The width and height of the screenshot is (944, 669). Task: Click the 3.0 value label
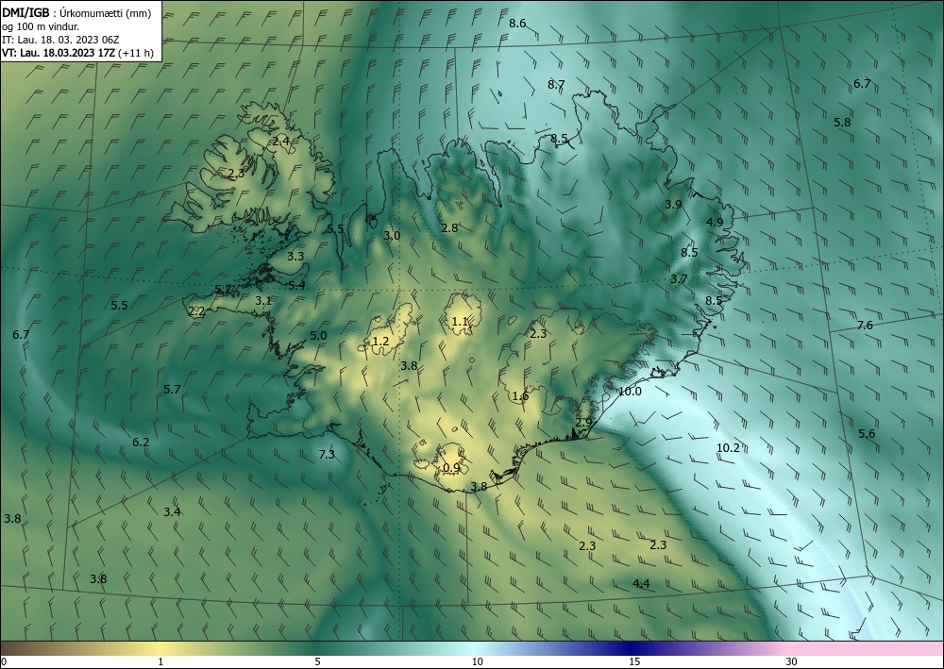click(392, 236)
